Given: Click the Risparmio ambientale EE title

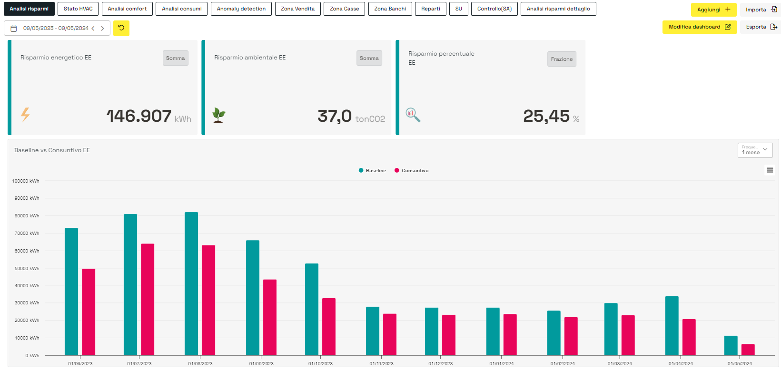Looking at the screenshot, I should click(250, 58).
